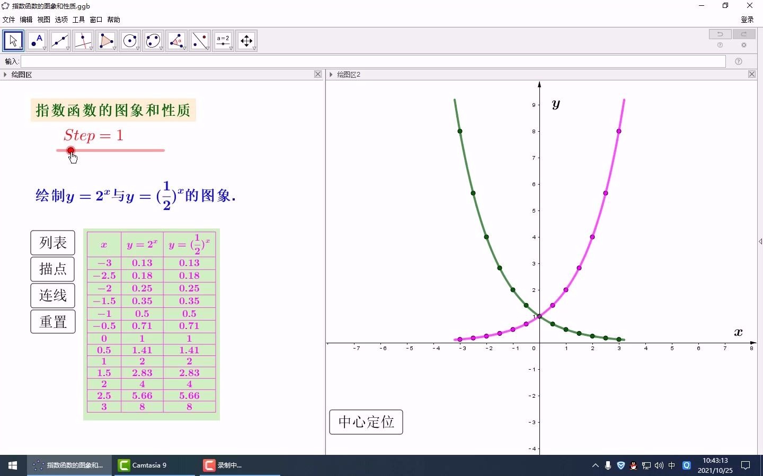Open the 工具 menu
763x476 pixels.
pyautogui.click(x=78, y=20)
